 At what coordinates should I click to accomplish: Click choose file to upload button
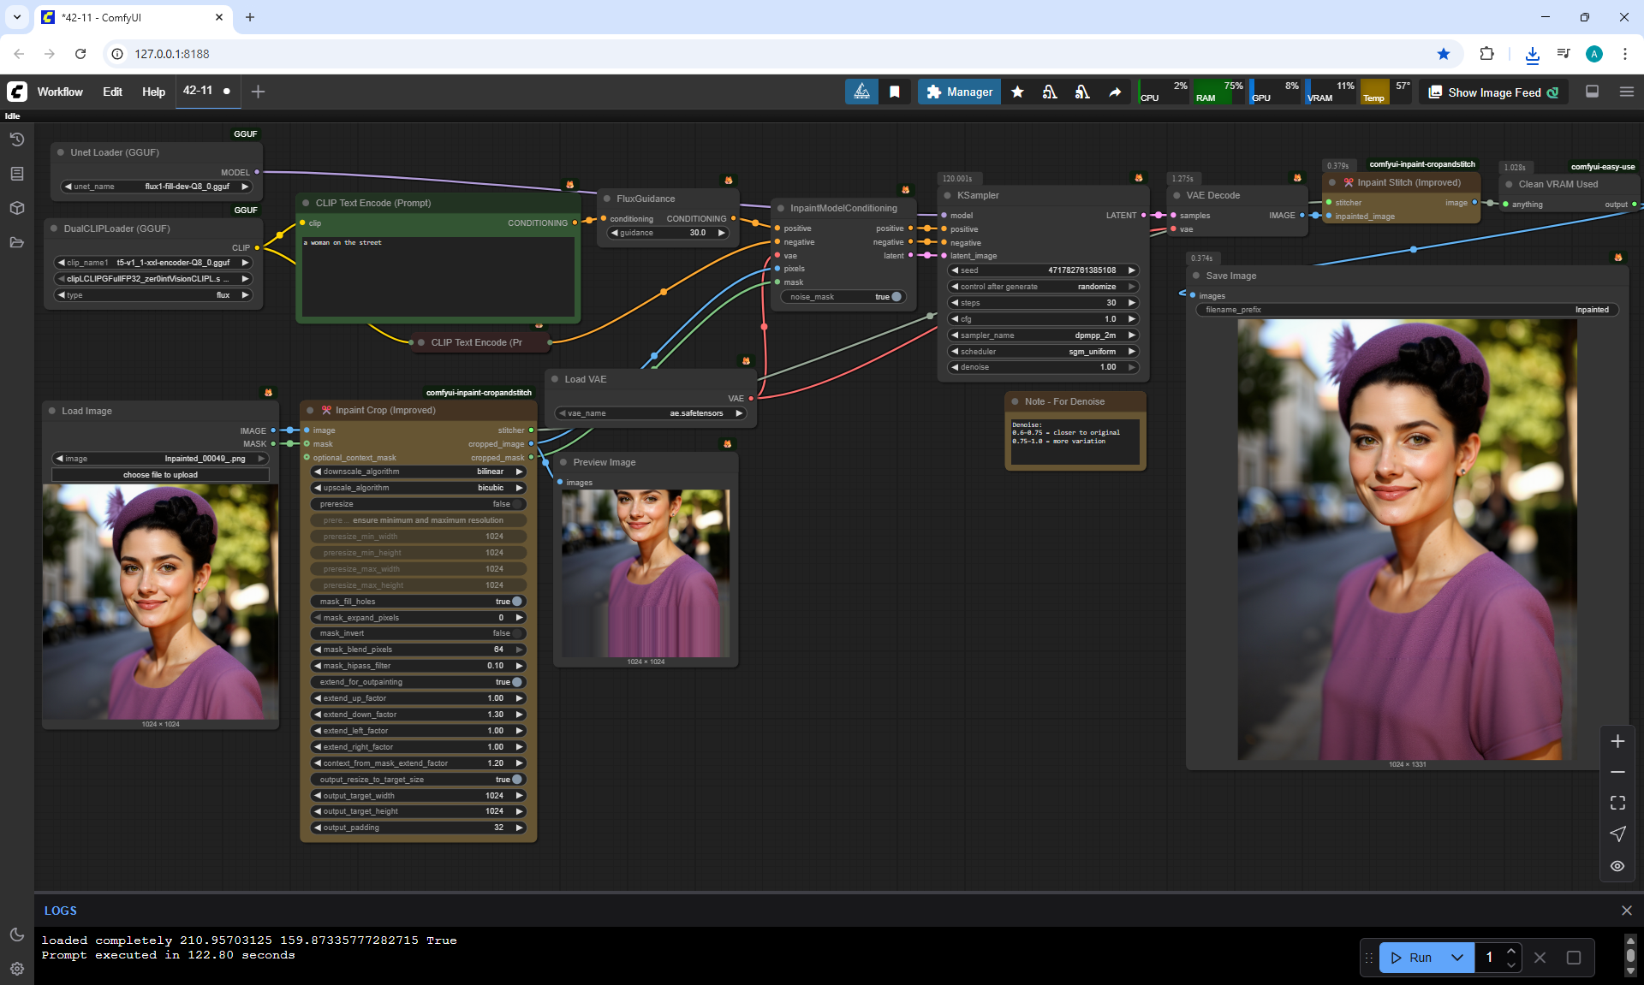pos(160,475)
